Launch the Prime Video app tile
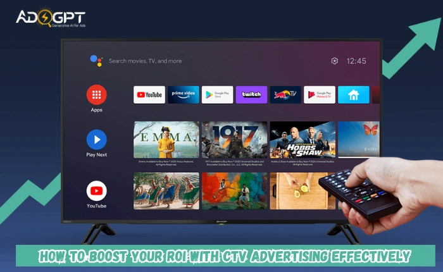 [183, 95]
